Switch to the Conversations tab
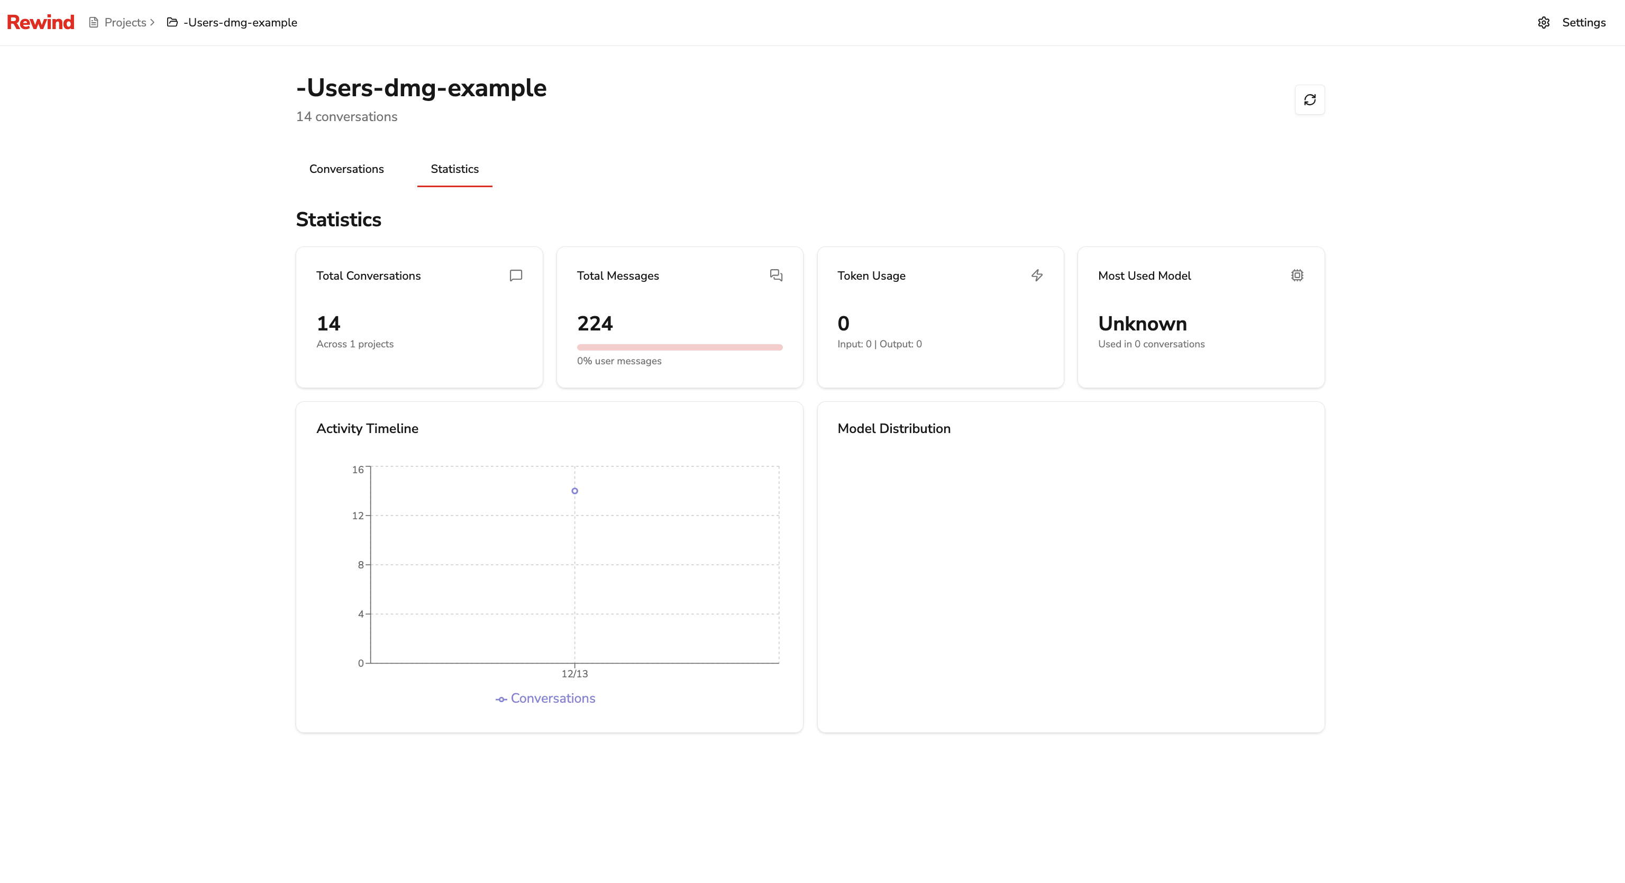The image size is (1625, 883). click(x=346, y=169)
